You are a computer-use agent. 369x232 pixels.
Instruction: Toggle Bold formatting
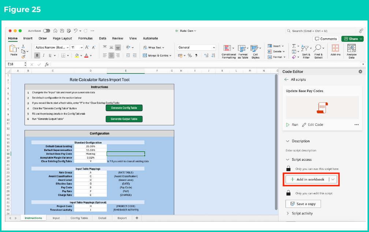[37, 56]
